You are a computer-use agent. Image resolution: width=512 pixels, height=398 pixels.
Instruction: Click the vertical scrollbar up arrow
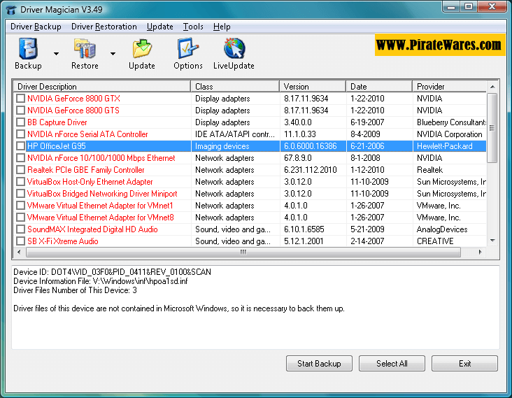[492, 87]
